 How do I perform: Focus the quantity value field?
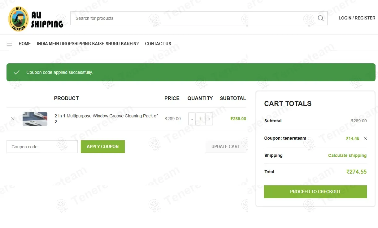pyautogui.click(x=201, y=119)
